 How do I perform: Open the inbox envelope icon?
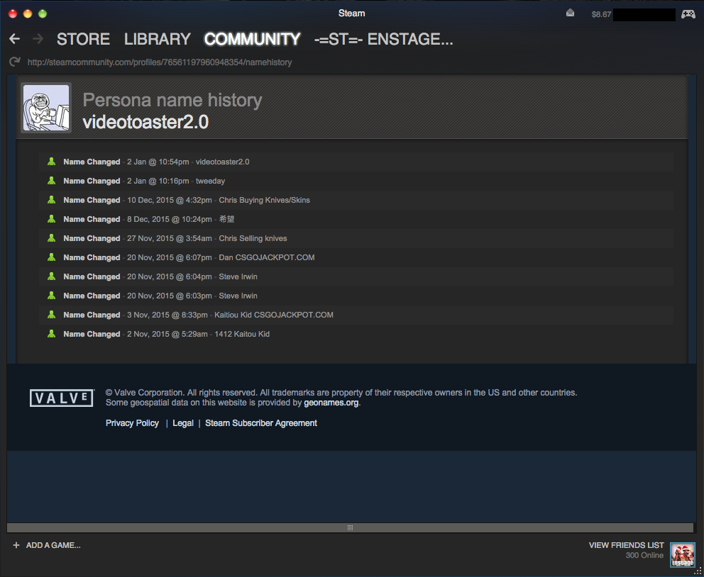pos(570,13)
